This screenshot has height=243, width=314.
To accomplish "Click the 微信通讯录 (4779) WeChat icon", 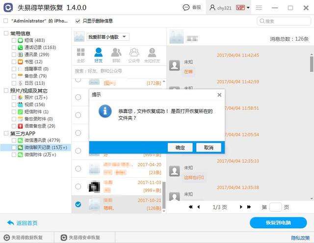I will [20, 140].
